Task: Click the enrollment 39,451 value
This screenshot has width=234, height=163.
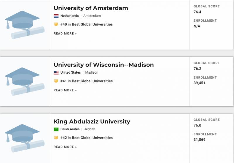Action: coord(200,83)
